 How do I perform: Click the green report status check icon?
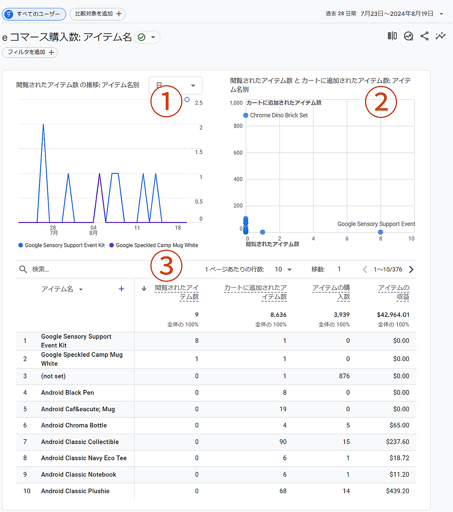coord(142,37)
